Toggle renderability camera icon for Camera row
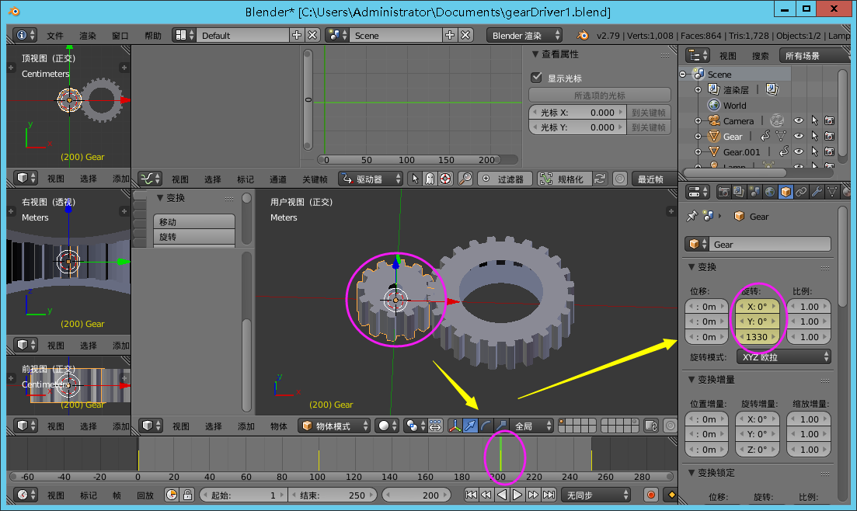This screenshot has width=857, height=511. click(830, 121)
